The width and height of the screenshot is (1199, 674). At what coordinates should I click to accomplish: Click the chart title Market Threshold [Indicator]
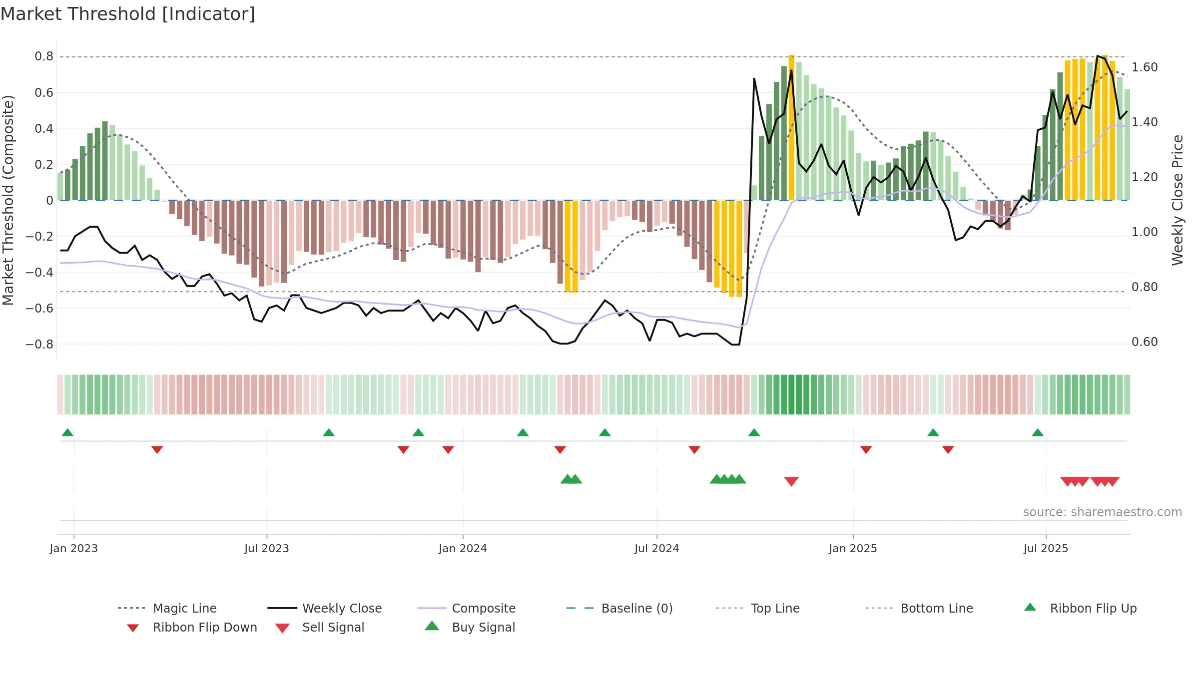coord(128,14)
